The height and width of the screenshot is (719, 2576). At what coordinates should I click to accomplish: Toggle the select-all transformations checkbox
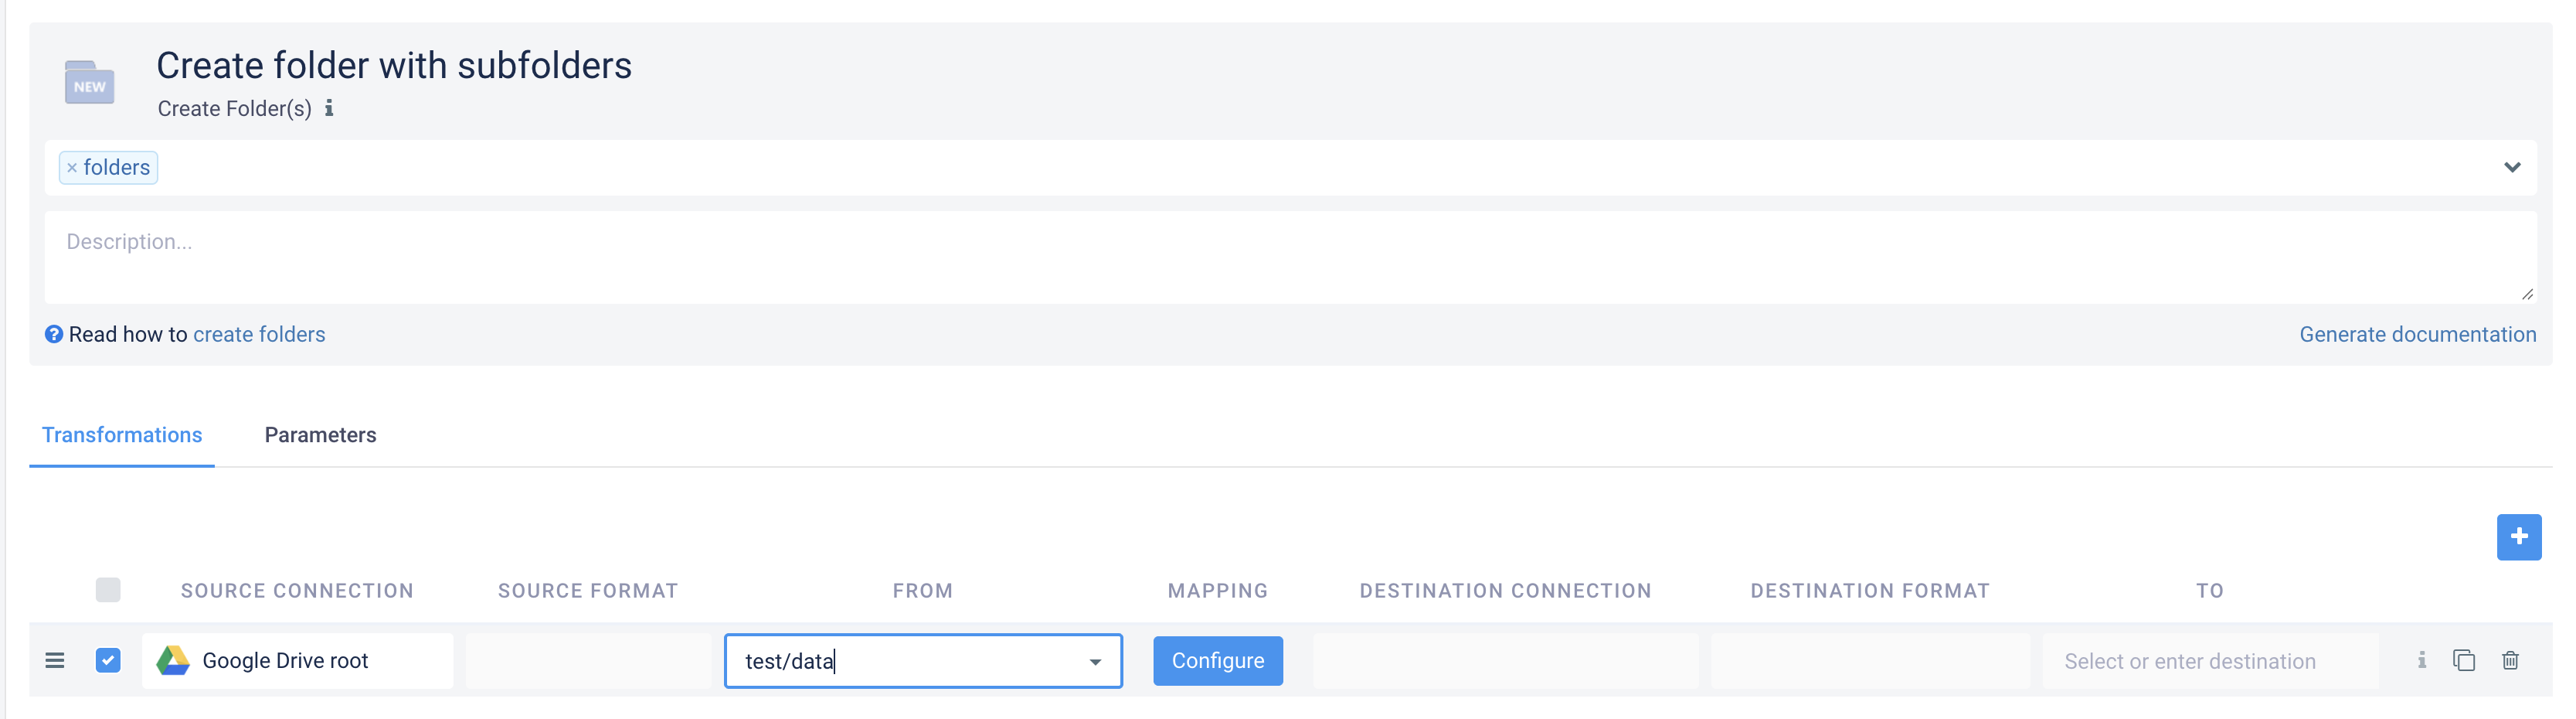pyautogui.click(x=108, y=590)
